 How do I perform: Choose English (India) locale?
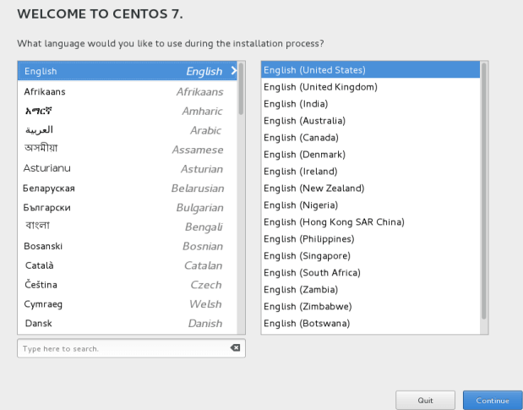(x=369, y=103)
